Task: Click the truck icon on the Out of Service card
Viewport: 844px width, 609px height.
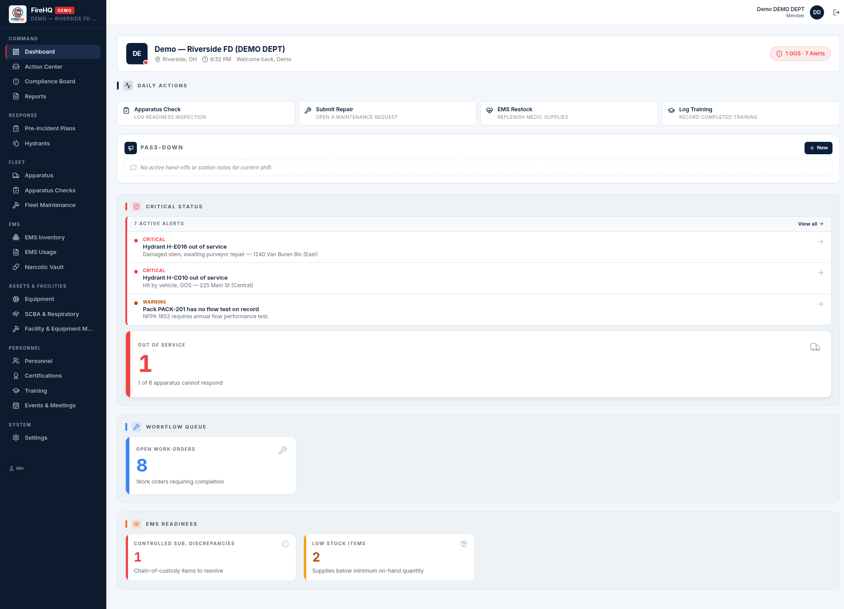Action: point(815,347)
